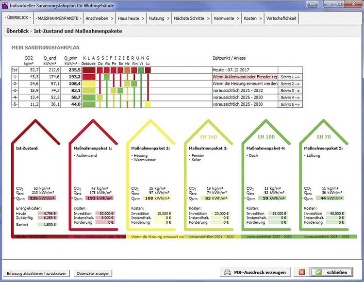Open the Wirtschaftlichkeit tab
Image resolution: width=364 pixels, height=282 pixels.
(281, 18)
